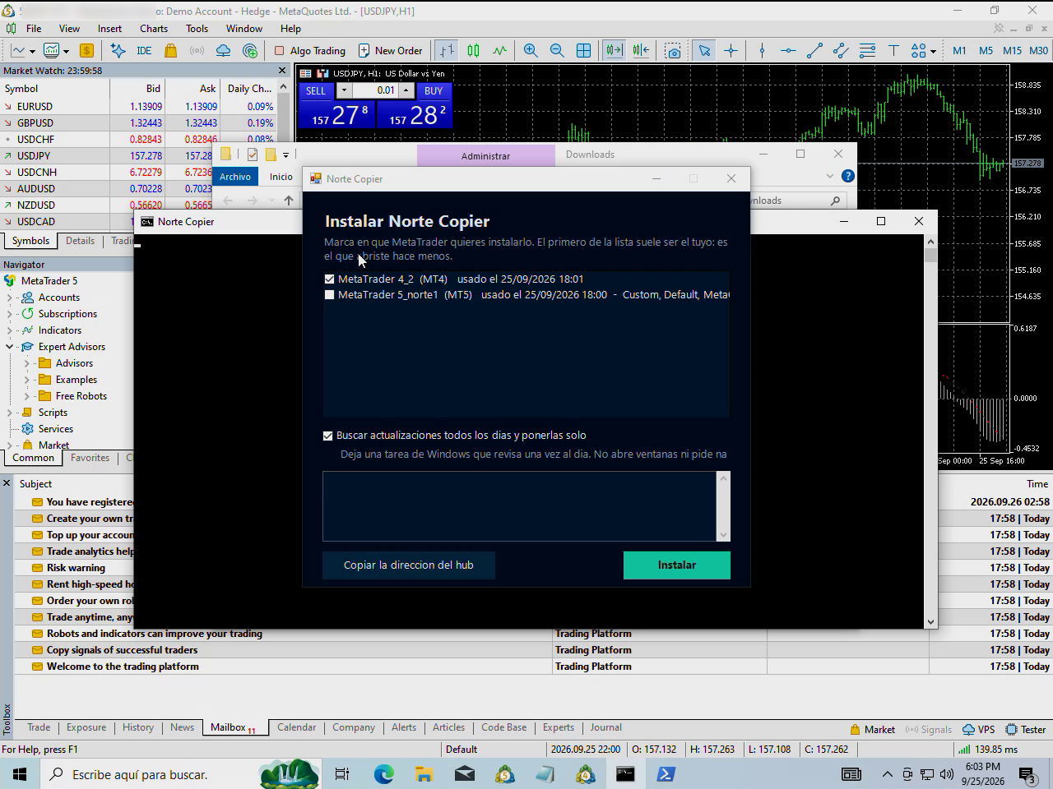
Task: Open the File menu
Action: [34, 28]
